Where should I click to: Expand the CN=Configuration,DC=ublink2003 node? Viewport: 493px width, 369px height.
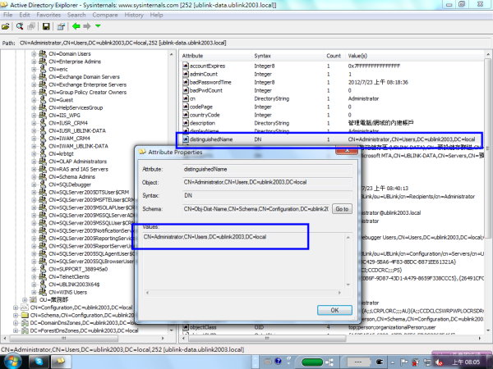point(16,307)
